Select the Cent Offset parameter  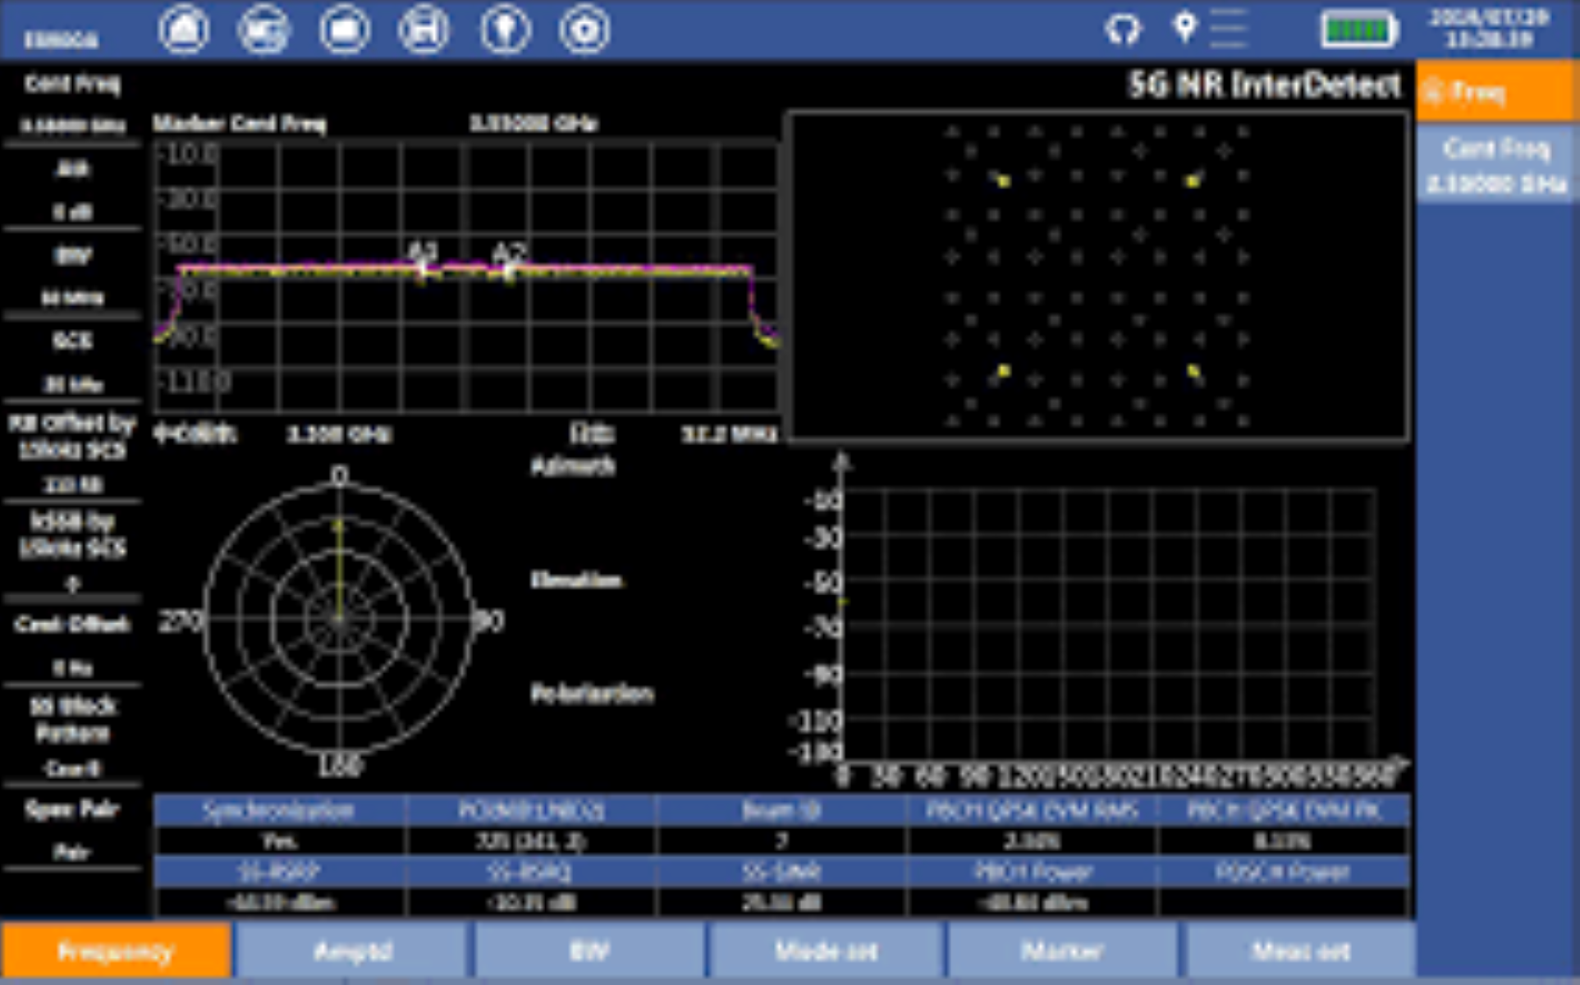[72, 645]
